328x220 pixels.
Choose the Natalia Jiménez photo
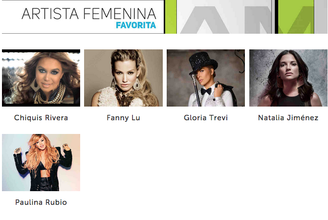click(288, 78)
